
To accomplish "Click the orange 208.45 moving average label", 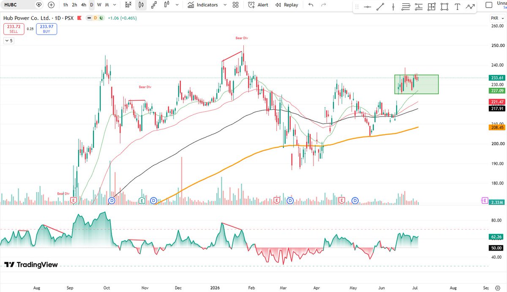I will [x=497, y=127].
